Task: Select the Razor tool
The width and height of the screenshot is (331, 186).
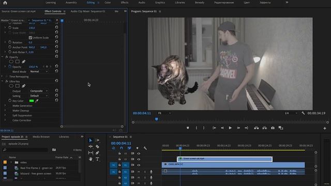Action: (x=97, y=146)
